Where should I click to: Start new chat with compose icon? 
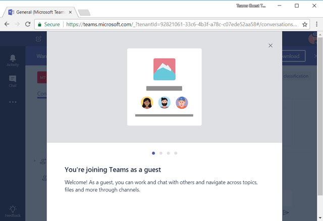[38, 39]
